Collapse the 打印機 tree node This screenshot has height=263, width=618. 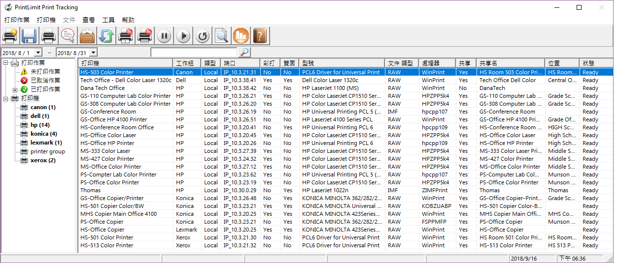(x=5, y=98)
